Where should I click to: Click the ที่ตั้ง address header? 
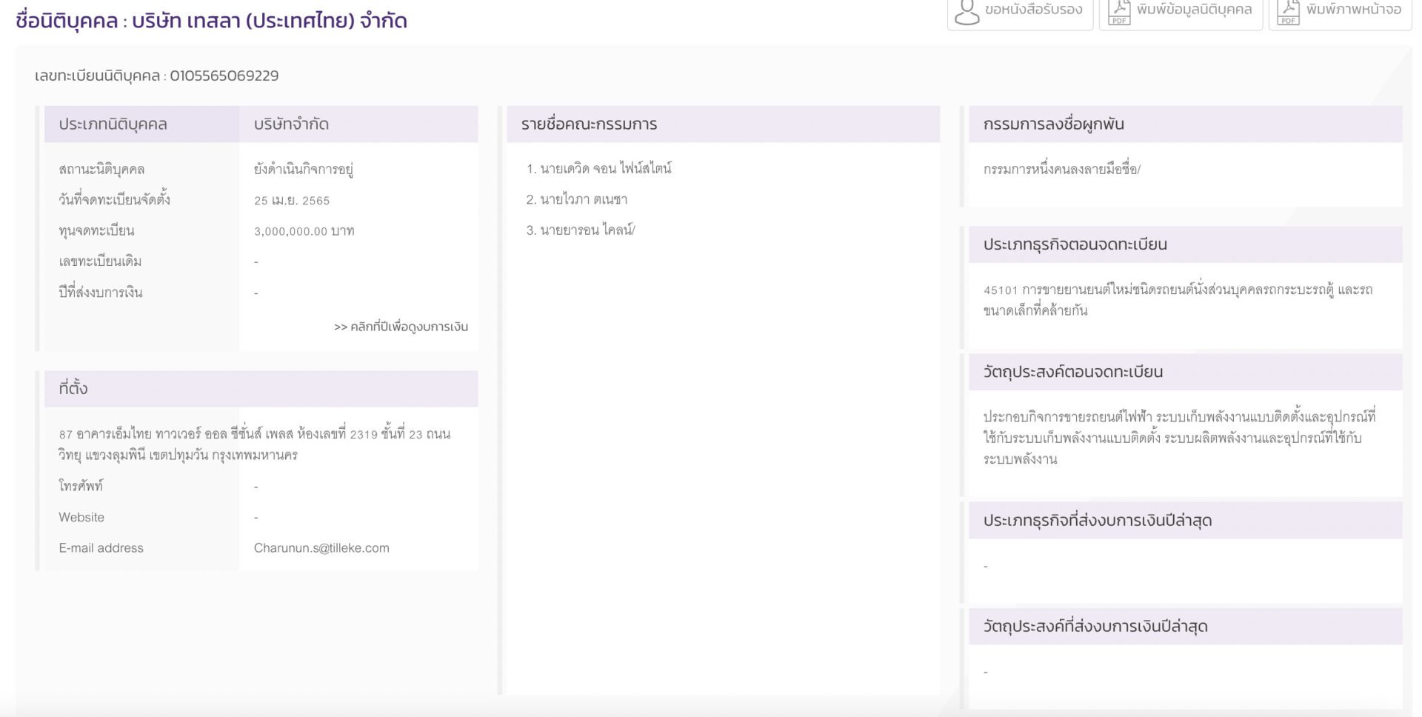pyautogui.click(x=261, y=389)
